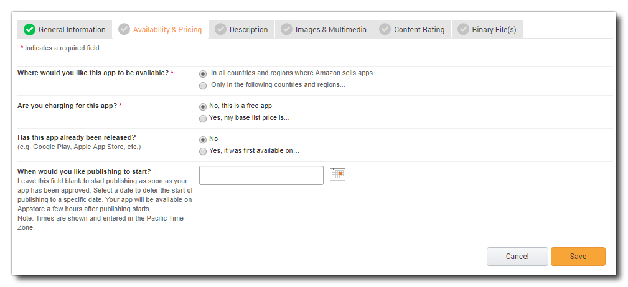This screenshot has height=287, width=628.
Task: Click the checkmark icon on Binary File(s)
Action: pyautogui.click(x=463, y=29)
